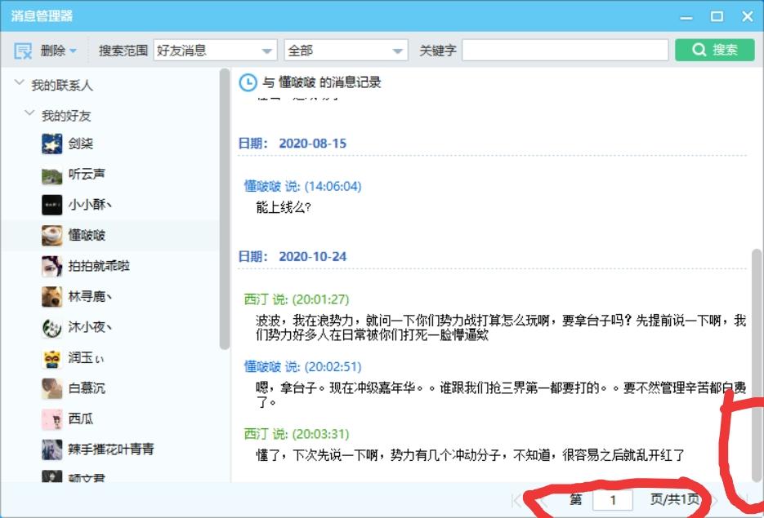Collapse the 我的好友 friends group
The height and width of the screenshot is (518, 764).
[29, 114]
